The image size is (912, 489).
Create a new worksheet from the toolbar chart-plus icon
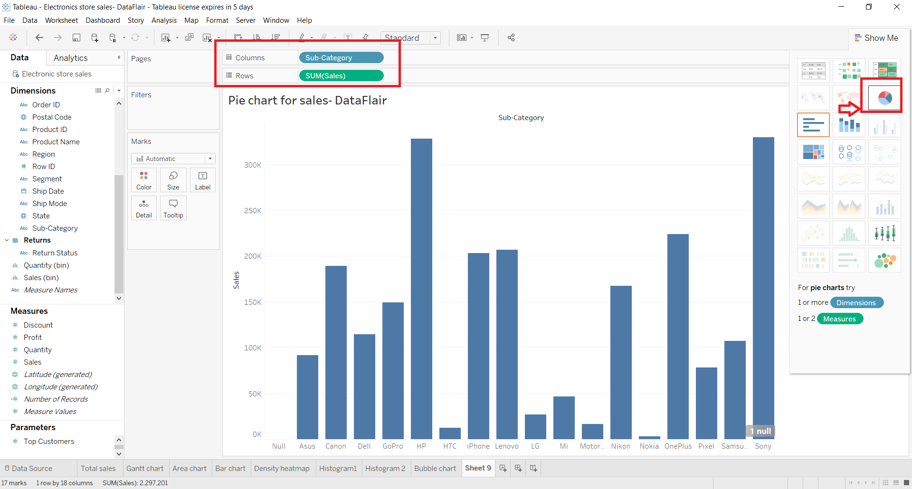166,38
